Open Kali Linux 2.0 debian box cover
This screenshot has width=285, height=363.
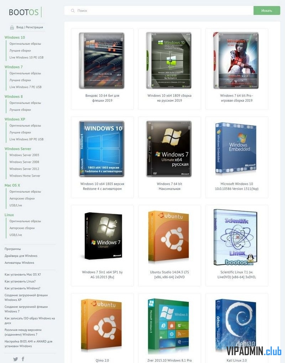[236, 326]
